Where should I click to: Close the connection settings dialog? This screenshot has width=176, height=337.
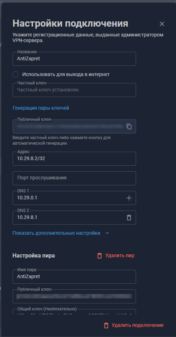tap(162, 24)
